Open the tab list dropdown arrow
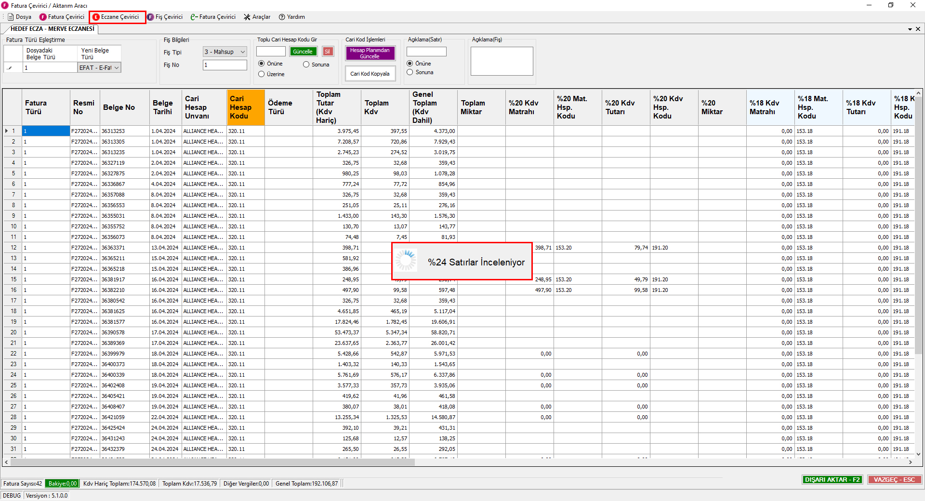 pos(910,29)
